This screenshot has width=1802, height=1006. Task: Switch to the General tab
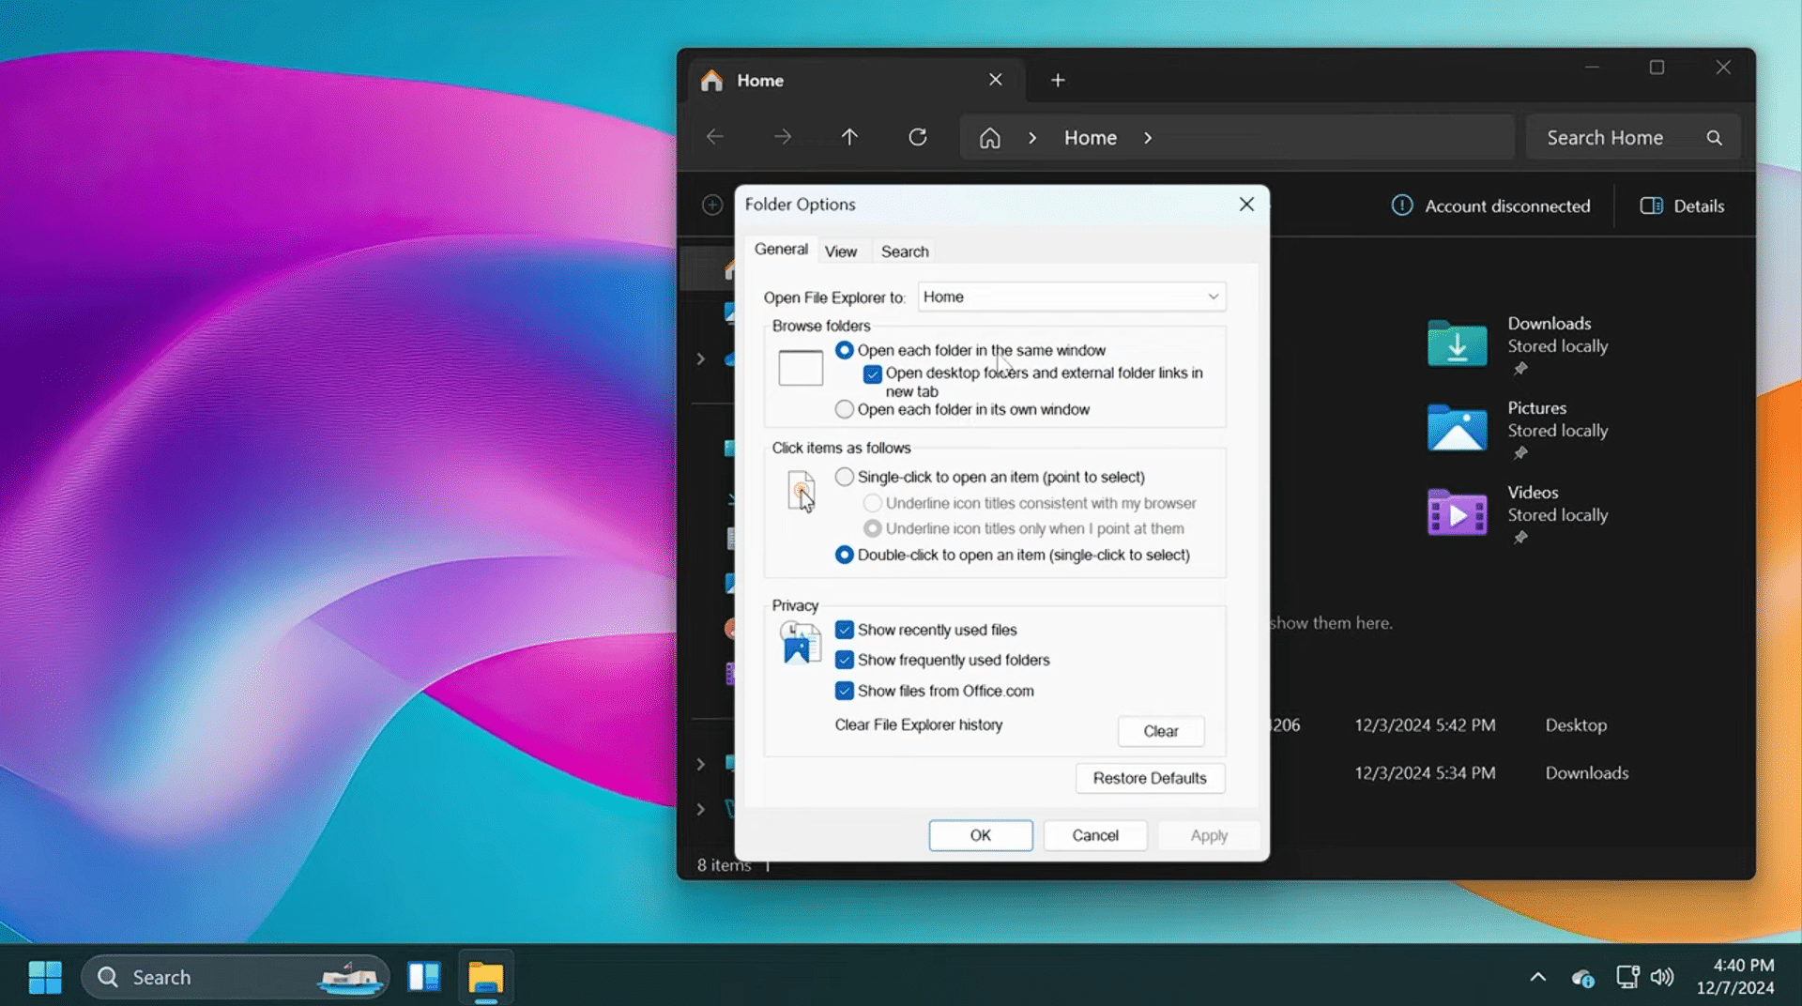pyautogui.click(x=781, y=249)
